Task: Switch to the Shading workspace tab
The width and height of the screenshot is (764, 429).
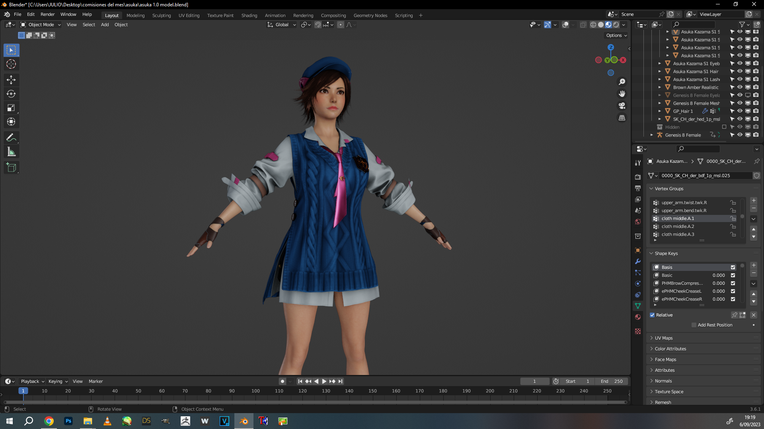Action: tap(249, 15)
